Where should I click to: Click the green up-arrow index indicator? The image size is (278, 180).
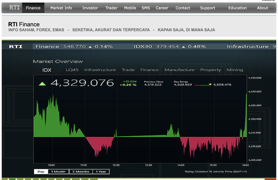(x=42, y=84)
